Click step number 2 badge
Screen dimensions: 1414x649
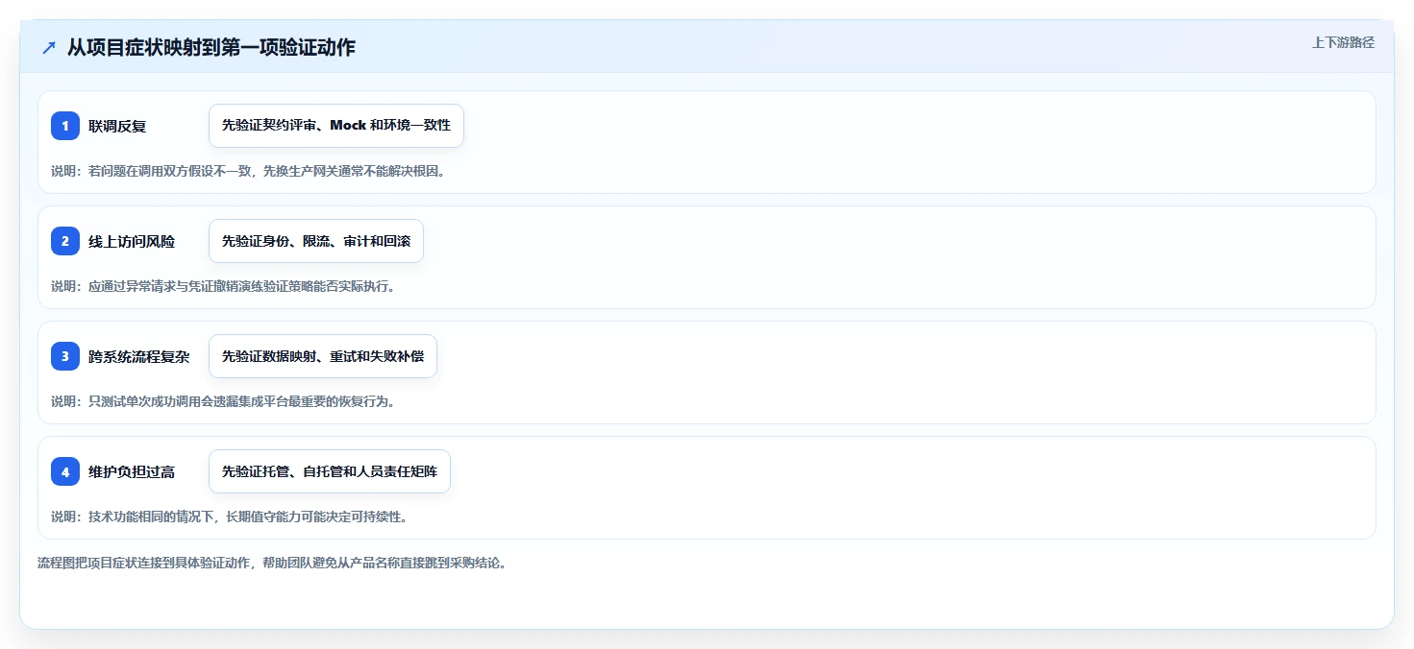pyautogui.click(x=65, y=241)
